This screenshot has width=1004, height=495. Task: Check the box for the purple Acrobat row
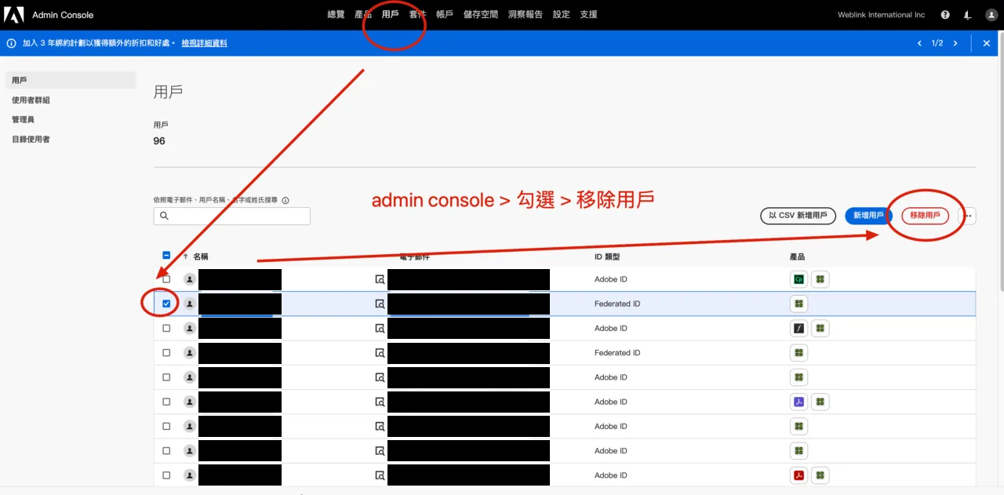166,402
